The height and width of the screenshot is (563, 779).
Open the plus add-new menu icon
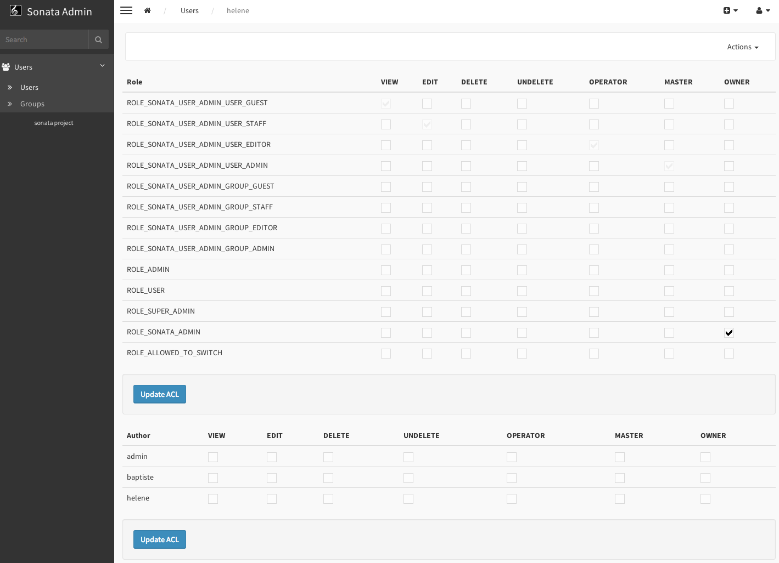click(x=730, y=10)
